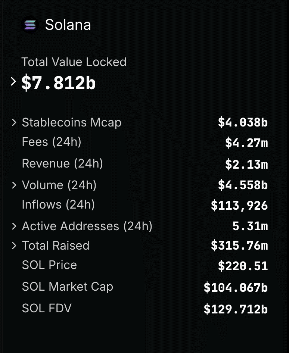Click the Solana logo icon

point(30,25)
